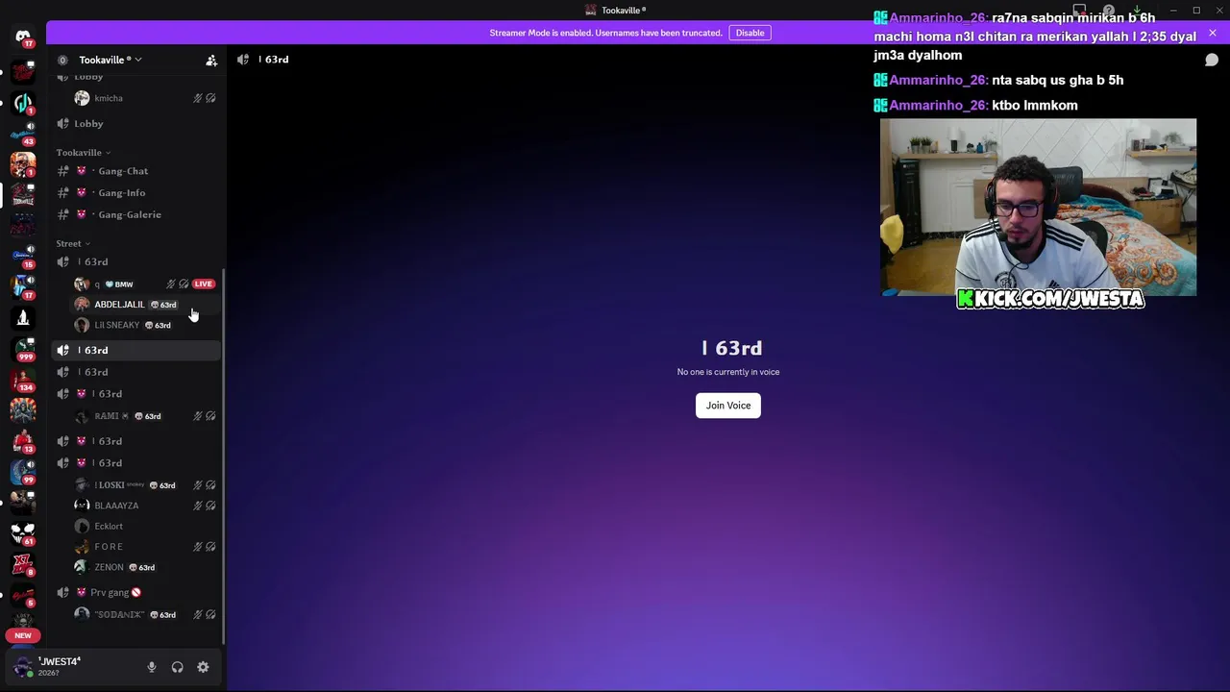The height and width of the screenshot is (692, 1230).
Task: Open User Settings gear icon
Action: coord(203,667)
